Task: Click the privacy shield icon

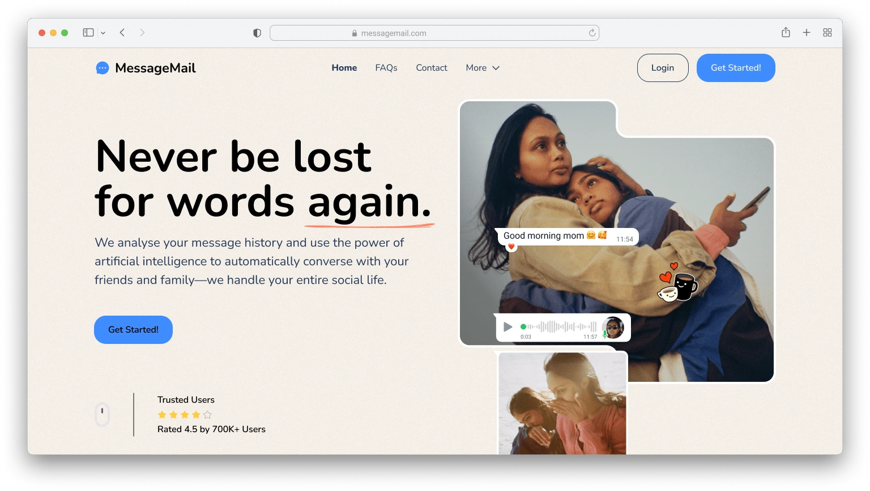Action: [257, 33]
